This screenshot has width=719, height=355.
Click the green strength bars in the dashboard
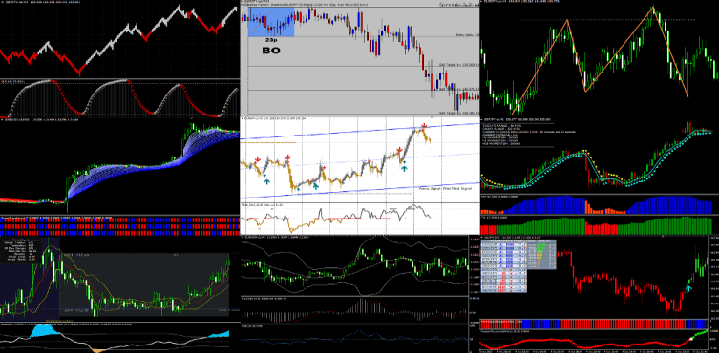tap(542, 248)
